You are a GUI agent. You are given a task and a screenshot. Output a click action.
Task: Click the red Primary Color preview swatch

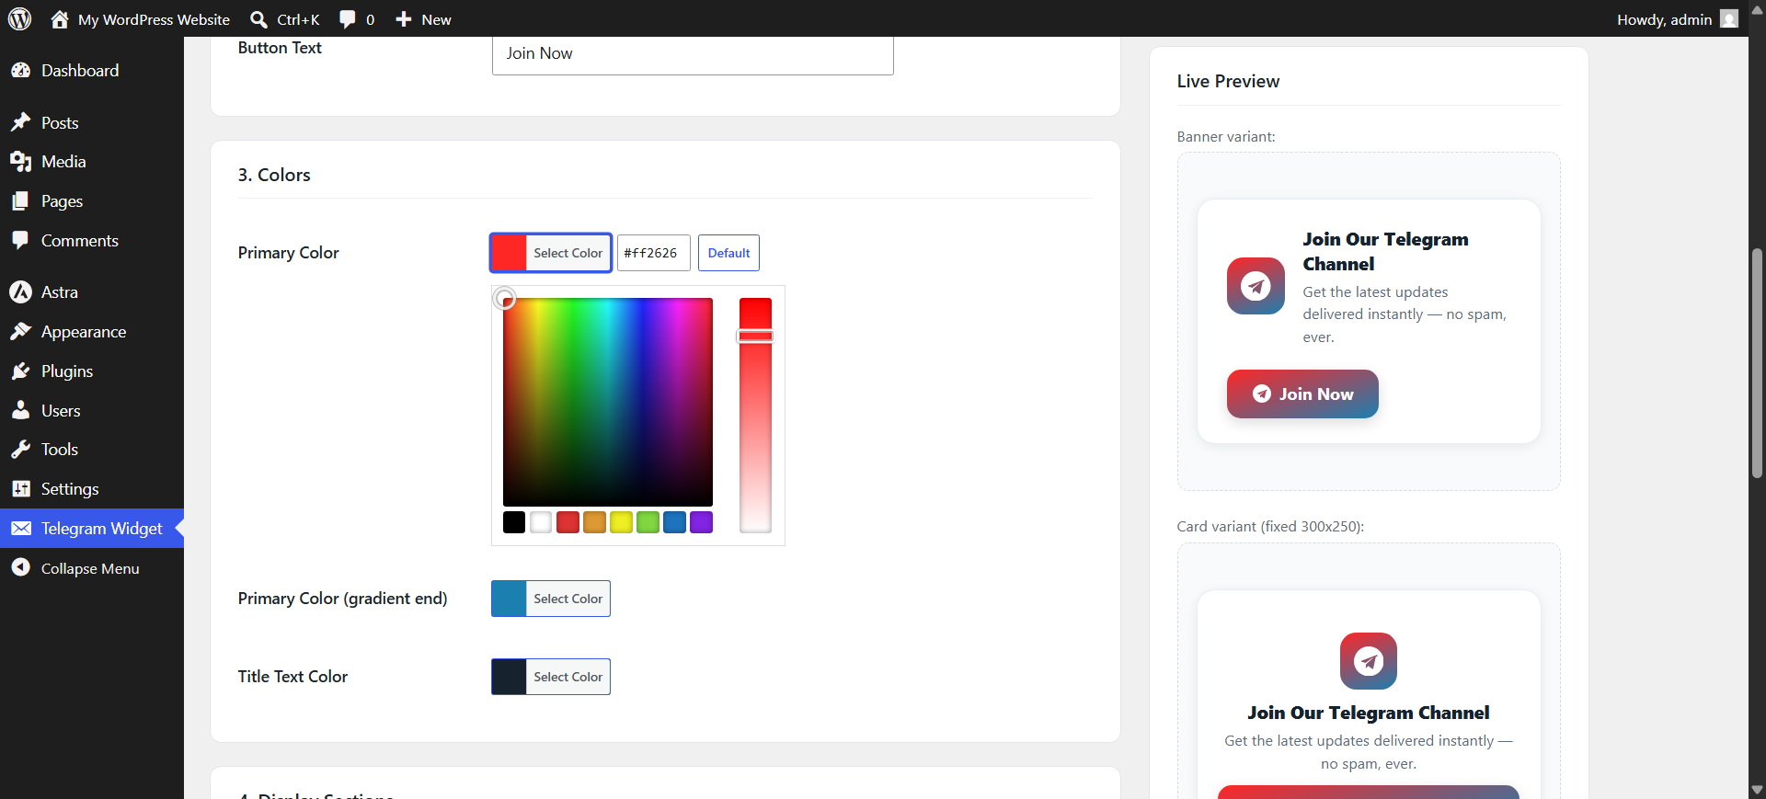click(509, 253)
